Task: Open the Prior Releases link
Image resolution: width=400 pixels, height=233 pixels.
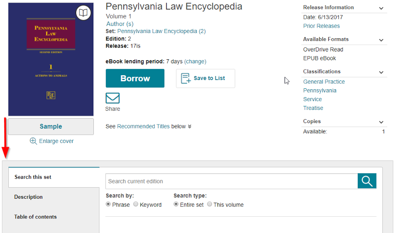Action: tap(321, 26)
